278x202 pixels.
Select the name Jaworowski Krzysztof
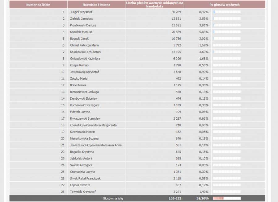(84, 72)
